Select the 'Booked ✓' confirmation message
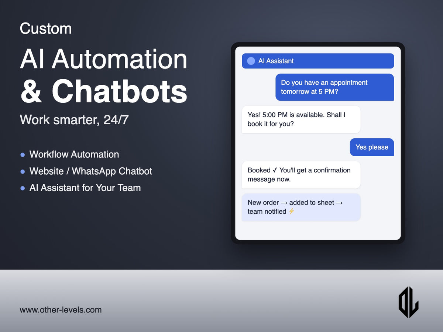 pyautogui.click(x=301, y=175)
